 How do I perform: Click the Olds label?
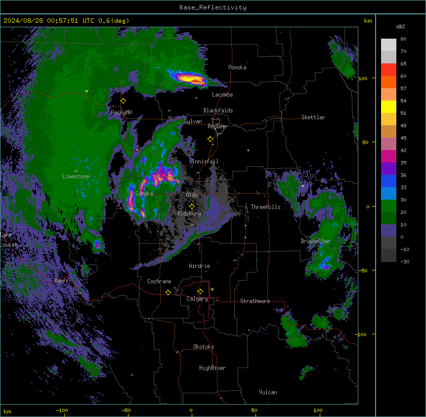tap(192, 195)
